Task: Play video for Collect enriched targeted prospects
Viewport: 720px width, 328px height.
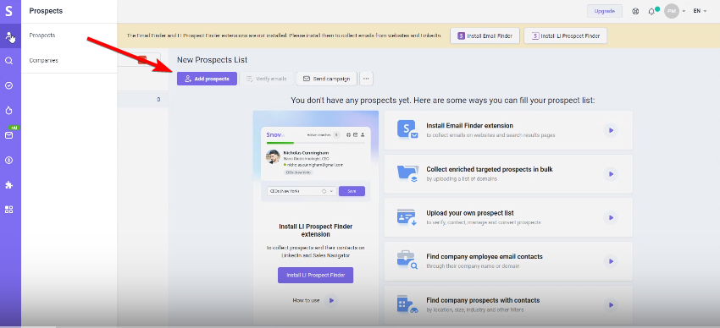Action: (x=611, y=174)
